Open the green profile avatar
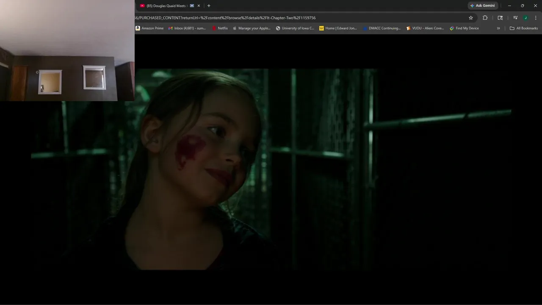This screenshot has height=305, width=542. [x=525, y=18]
